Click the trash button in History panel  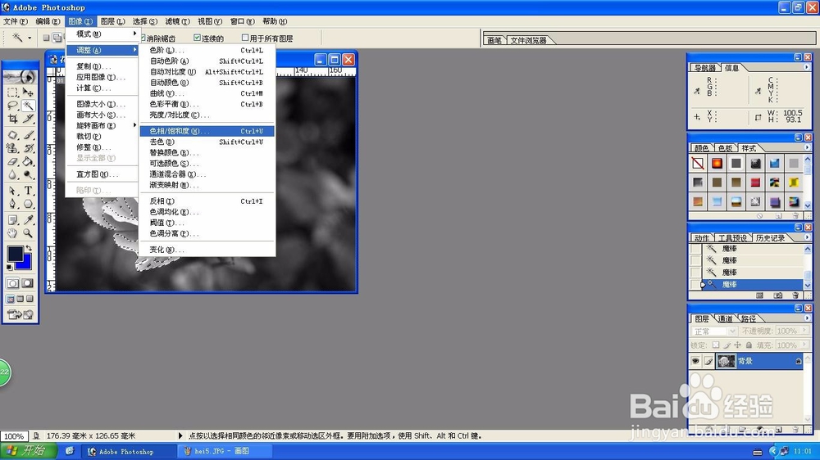795,295
